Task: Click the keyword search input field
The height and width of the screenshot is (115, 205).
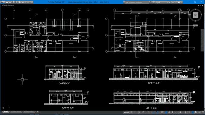Action: 137,2
